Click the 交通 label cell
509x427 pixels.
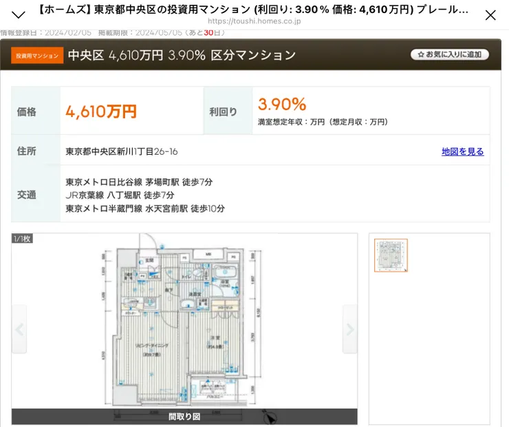tap(36, 194)
